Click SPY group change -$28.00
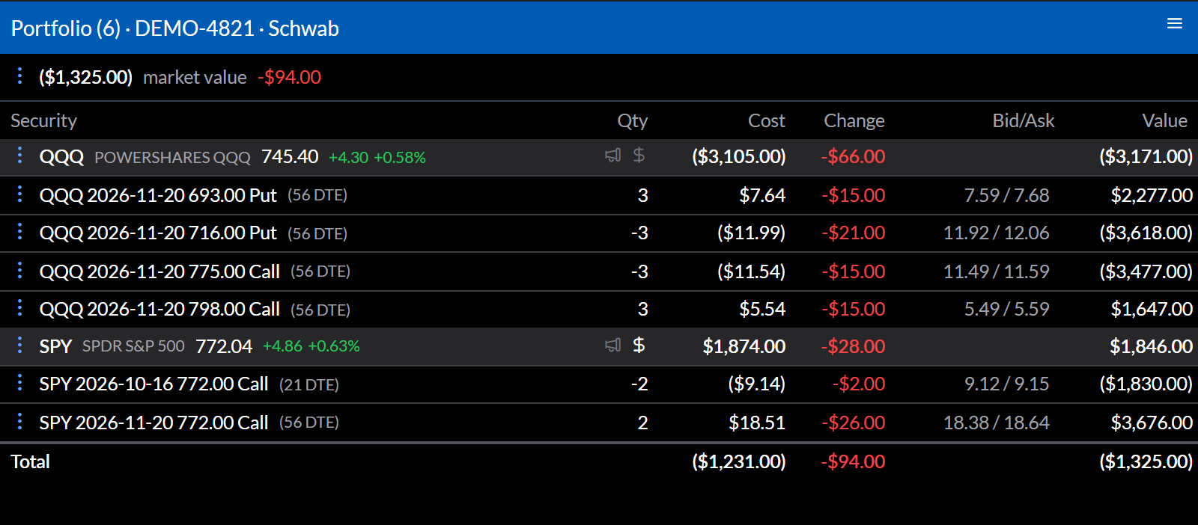This screenshot has width=1198, height=525. click(x=853, y=346)
